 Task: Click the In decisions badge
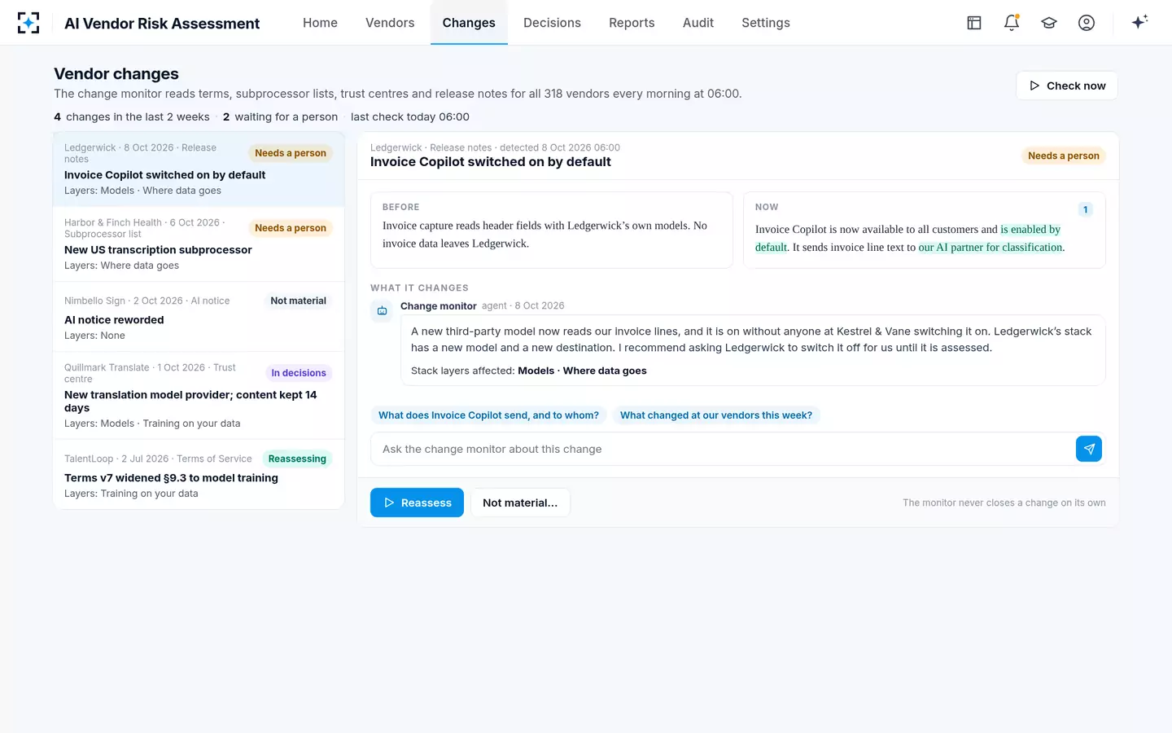click(x=299, y=373)
